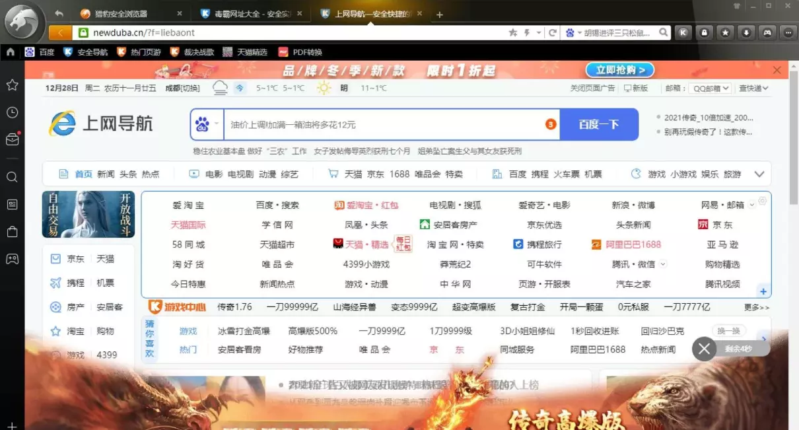Screen dimensions: 799x430
Task: Click the 百度一下 search button
Action: 599,124
